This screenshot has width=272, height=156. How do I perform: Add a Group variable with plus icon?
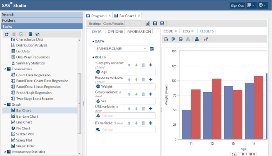[150, 94]
